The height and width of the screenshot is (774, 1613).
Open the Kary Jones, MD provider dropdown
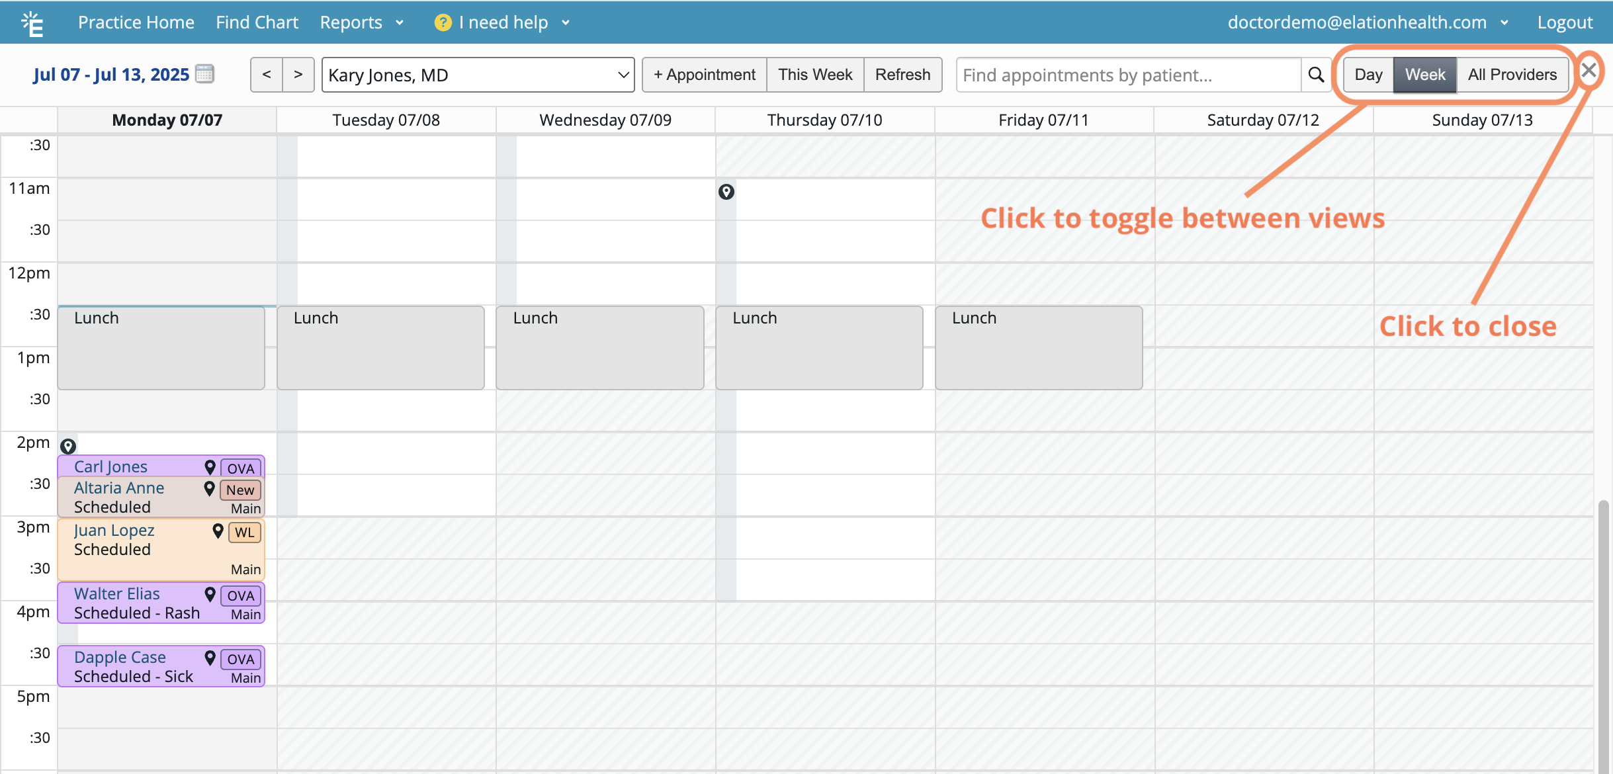478,75
